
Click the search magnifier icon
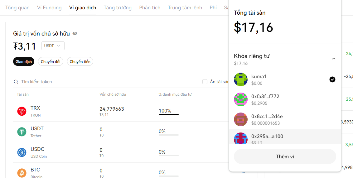pyautogui.click(x=16, y=82)
